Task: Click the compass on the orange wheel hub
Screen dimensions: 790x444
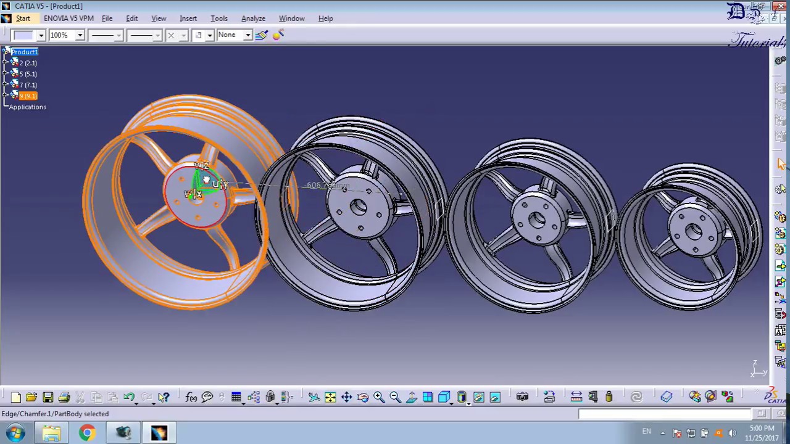Action: pos(207,182)
